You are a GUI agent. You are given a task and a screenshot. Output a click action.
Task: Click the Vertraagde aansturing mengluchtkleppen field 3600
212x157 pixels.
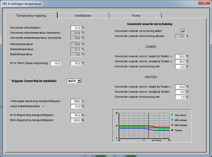[76, 101]
